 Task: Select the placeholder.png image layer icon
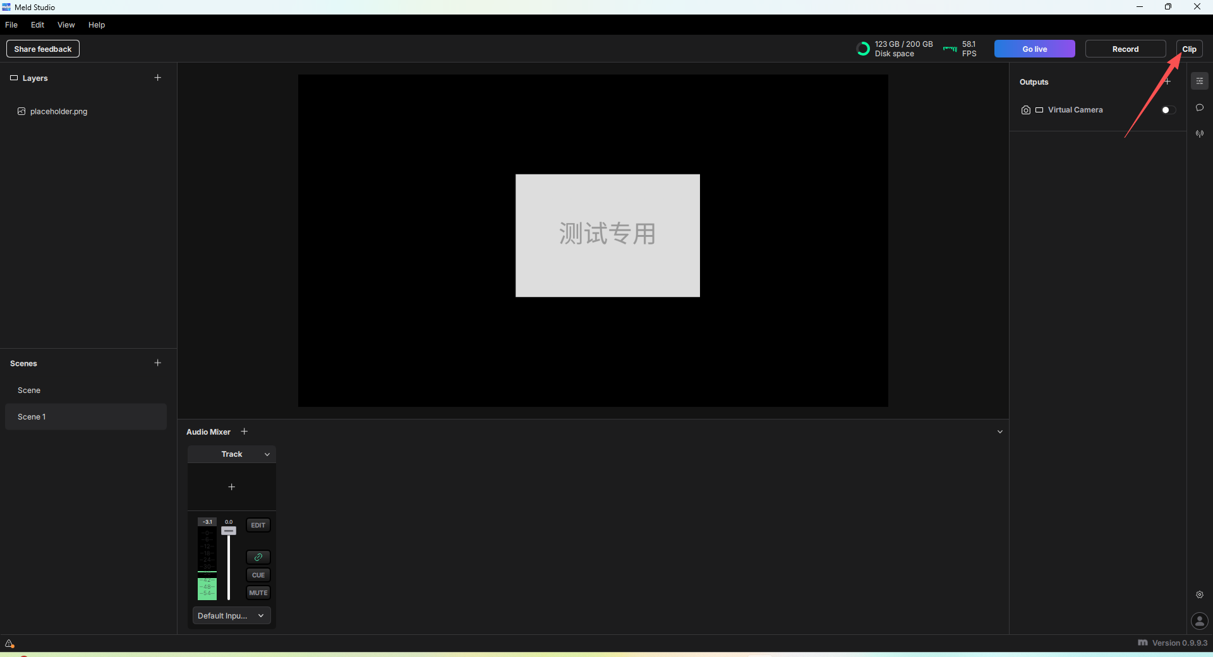21,111
